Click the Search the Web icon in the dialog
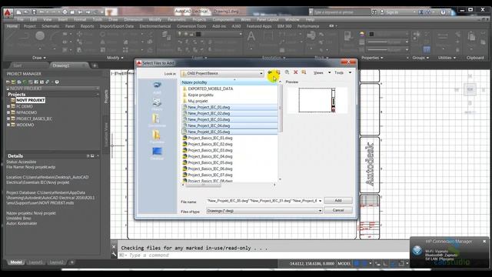Screen dimensions: 492x277 point(287,72)
